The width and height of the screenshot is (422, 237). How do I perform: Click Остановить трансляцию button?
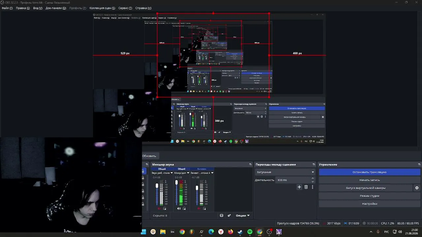[x=370, y=172]
